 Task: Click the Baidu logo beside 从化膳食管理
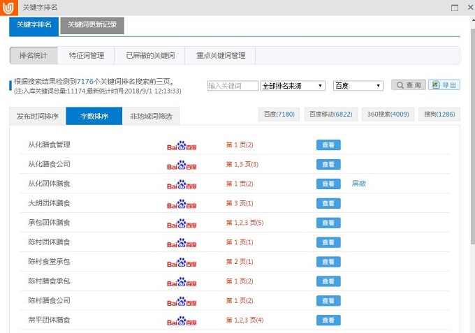click(182, 145)
